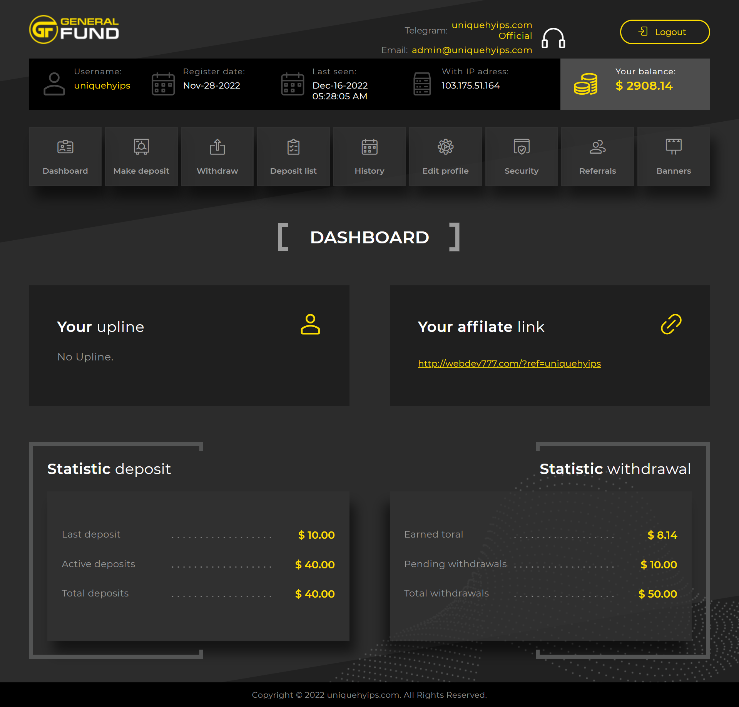Click the yellow chain link icon

pyautogui.click(x=671, y=324)
